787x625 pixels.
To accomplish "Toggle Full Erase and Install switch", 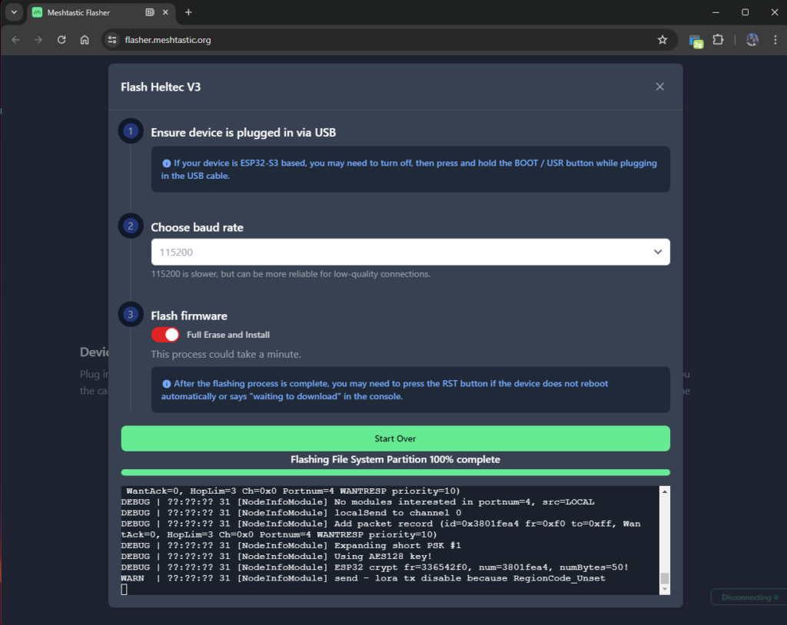I will (x=165, y=335).
